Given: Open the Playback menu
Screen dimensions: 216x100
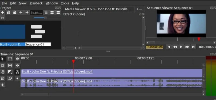Looking at the screenshot, I should point(36,3).
